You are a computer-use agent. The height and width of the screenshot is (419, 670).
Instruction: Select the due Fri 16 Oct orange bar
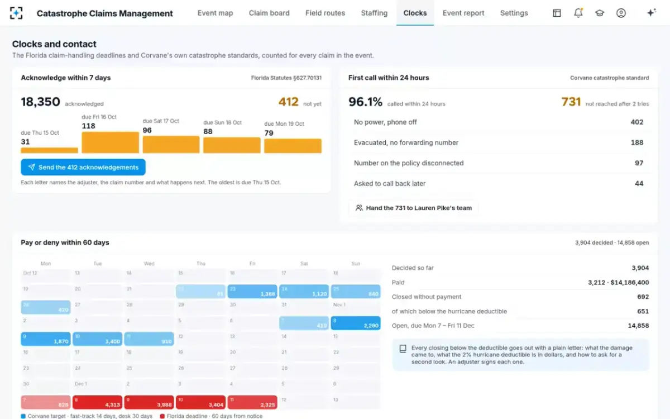tap(110, 142)
